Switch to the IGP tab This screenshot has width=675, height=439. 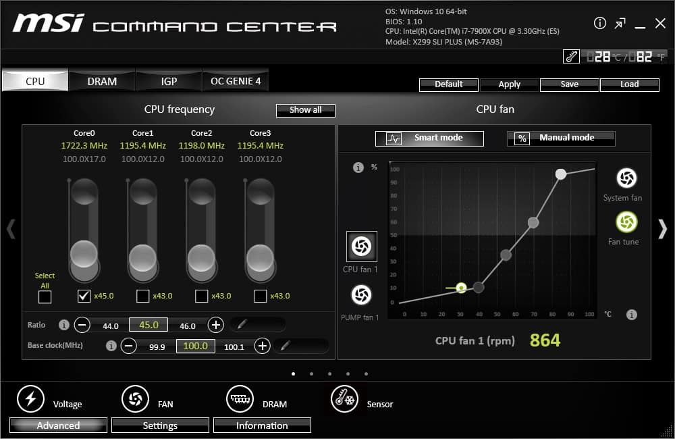169,81
